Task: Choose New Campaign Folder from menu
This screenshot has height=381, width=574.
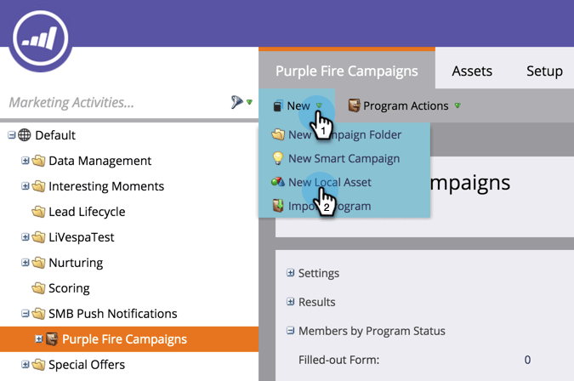Action: point(344,134)
